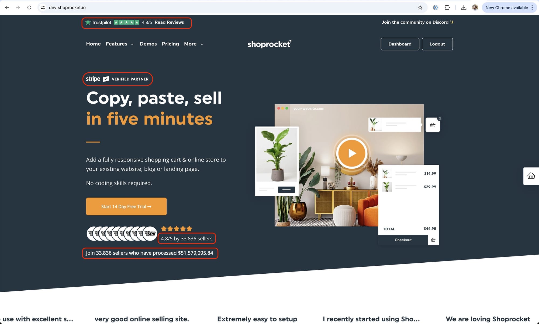539x324 pixels.
Task: Bookmark this page with the star icon
Action: [420, 8]
